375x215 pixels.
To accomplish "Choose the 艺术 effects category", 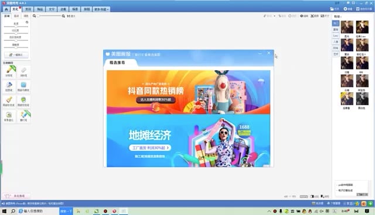I will (336, 54).
